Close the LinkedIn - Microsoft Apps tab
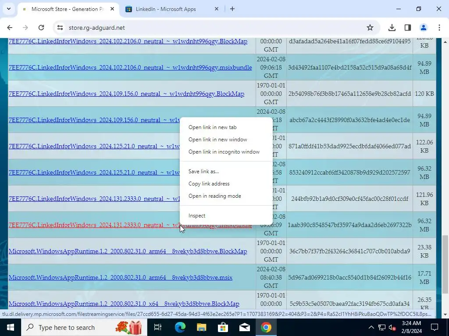The width and height of the screenshot is (449, 336). 217,9
